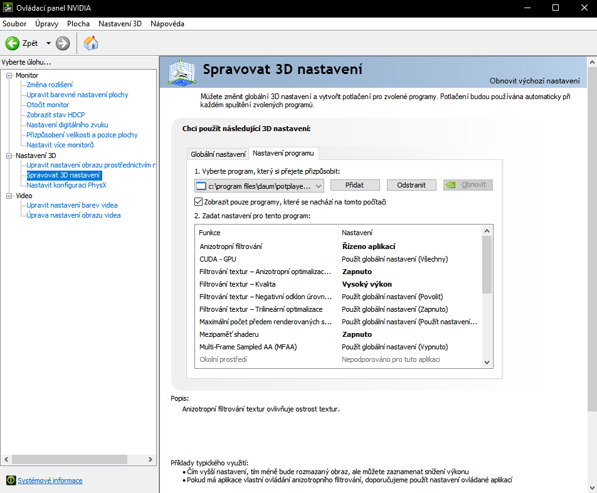Image resolution: width=597 pixels, height=493 pixels.
Task: Click the Přidat button
Action: tap(355, 185)
